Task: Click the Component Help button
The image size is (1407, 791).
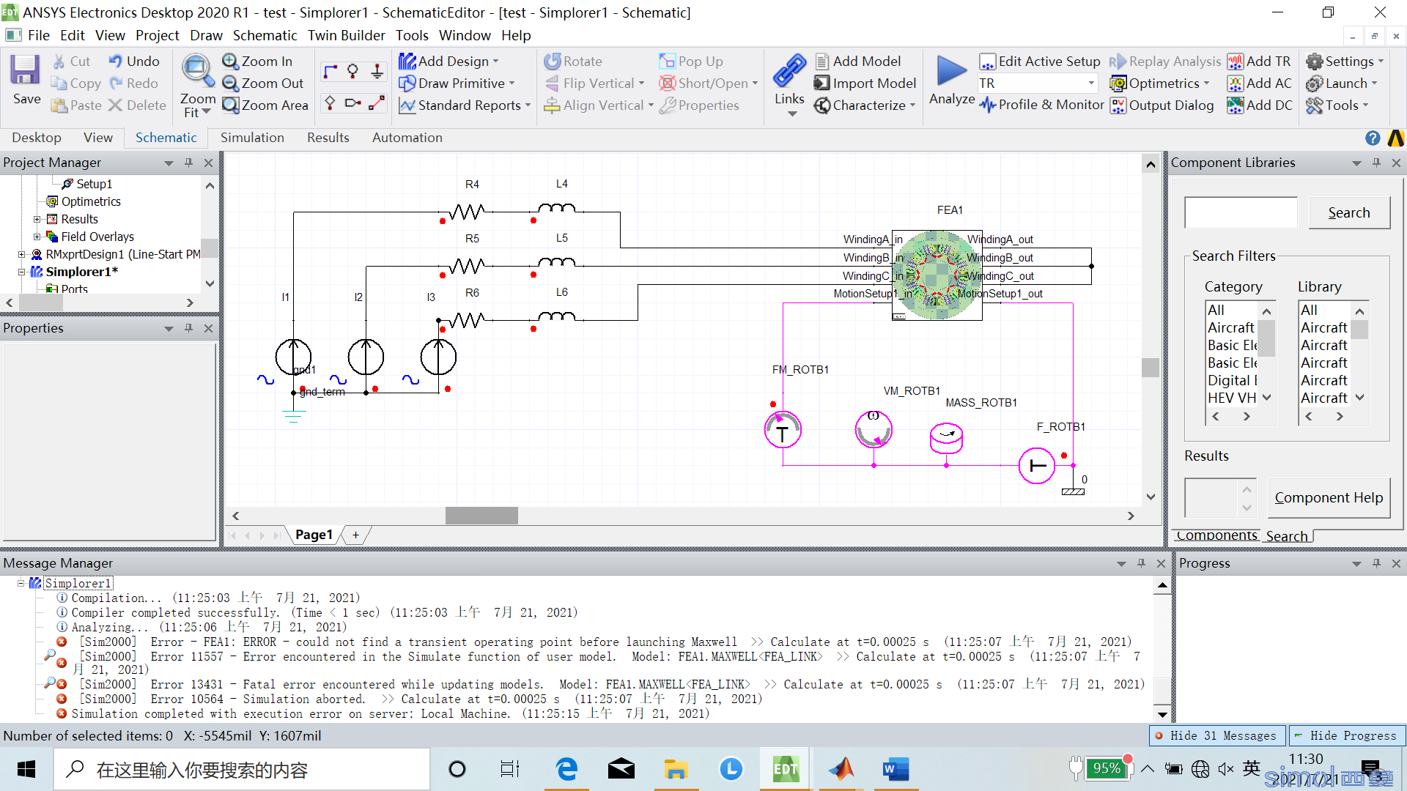Action: [1329, 498]
